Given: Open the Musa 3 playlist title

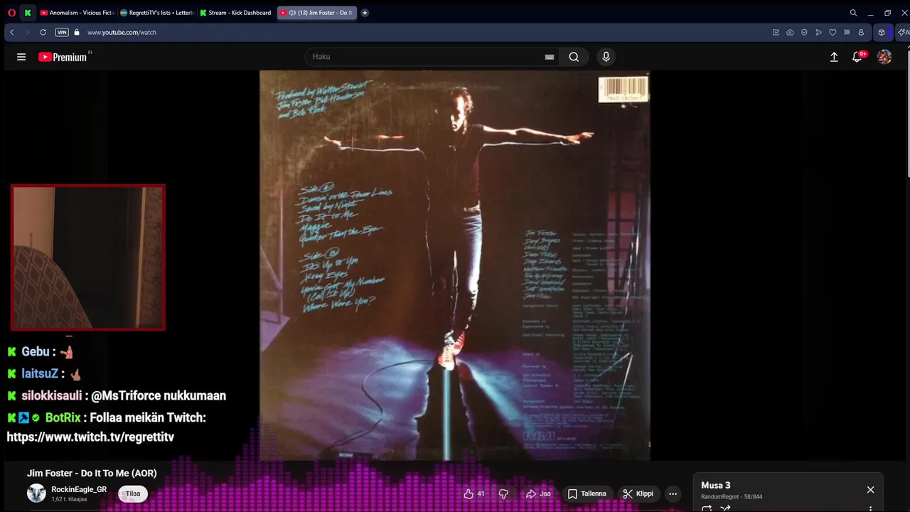Looking at the screenshot, I should tap(716, 485).
